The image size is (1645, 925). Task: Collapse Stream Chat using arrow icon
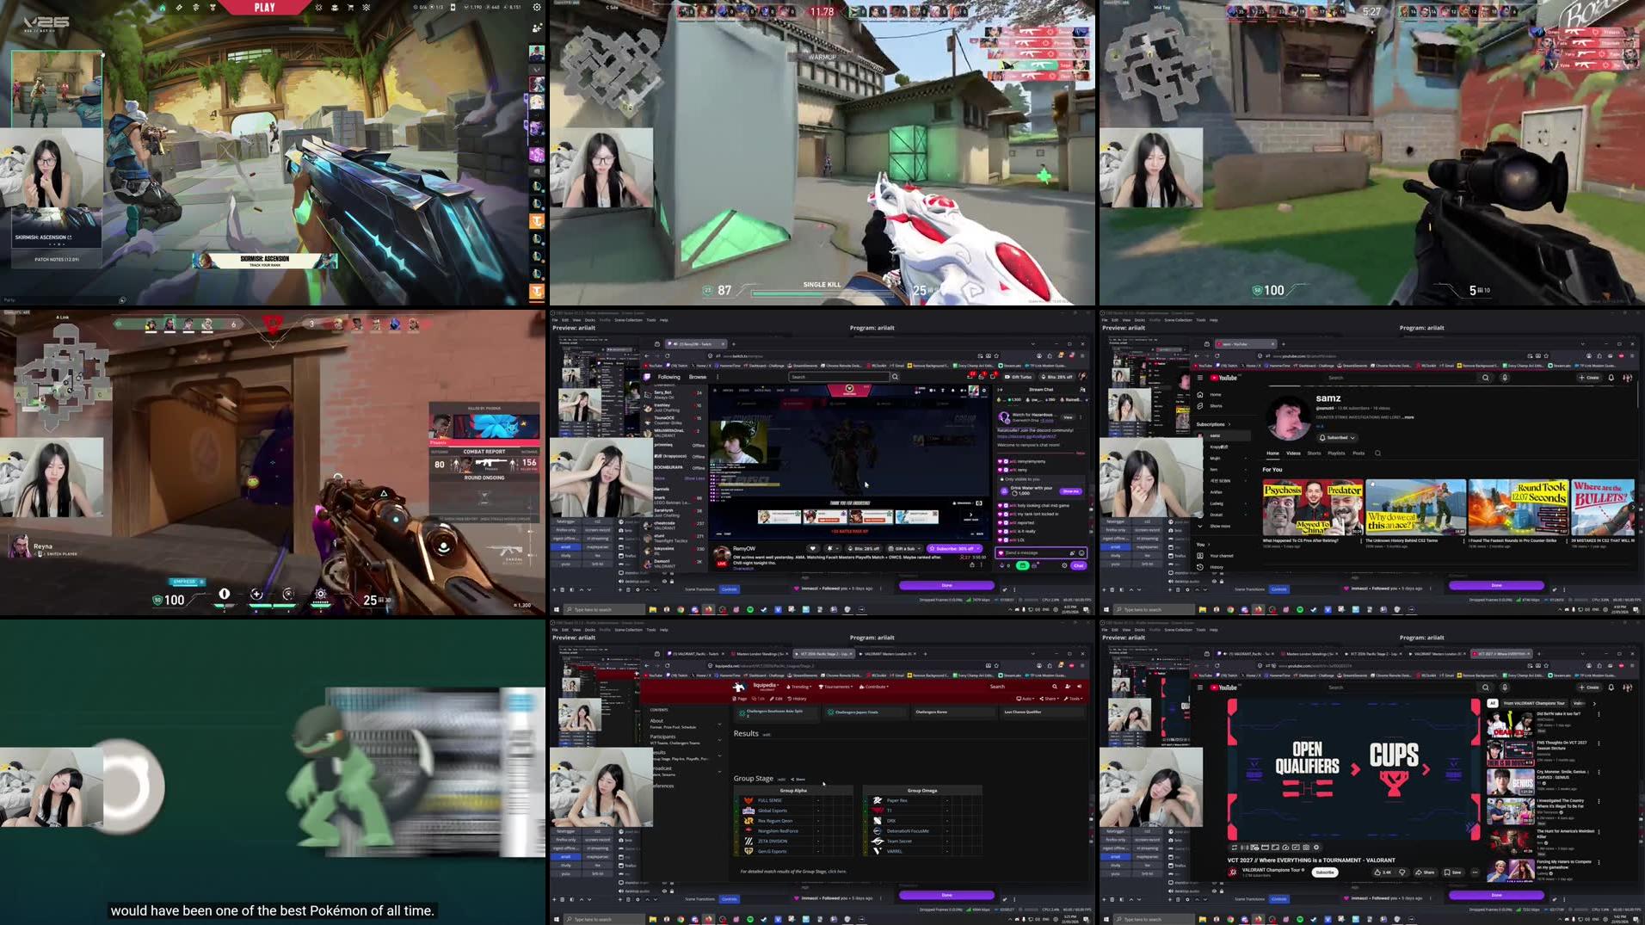pyautogui.click(x=1001, y=390)
